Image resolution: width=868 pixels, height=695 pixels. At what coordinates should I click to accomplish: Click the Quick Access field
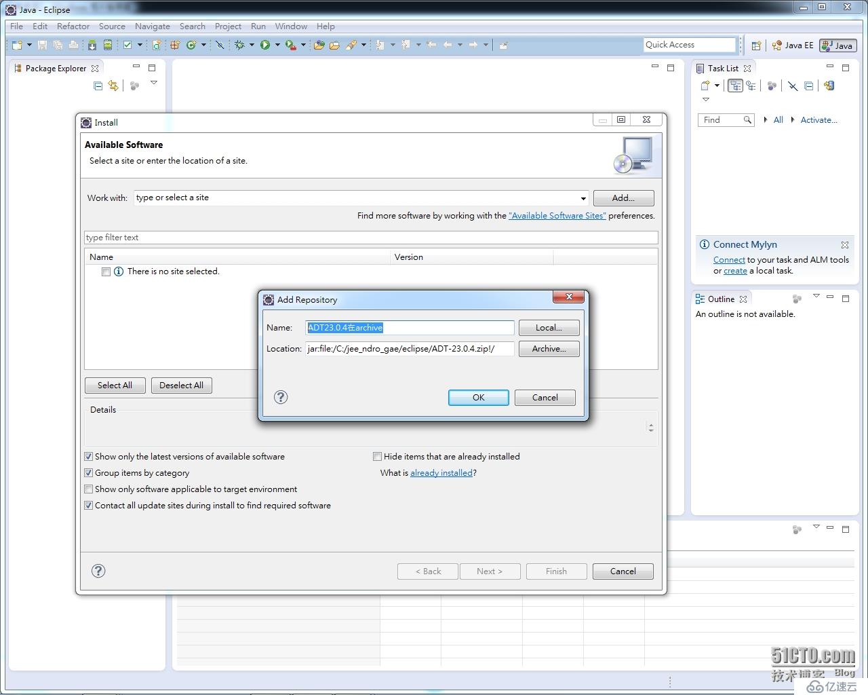tap(689, 45)
